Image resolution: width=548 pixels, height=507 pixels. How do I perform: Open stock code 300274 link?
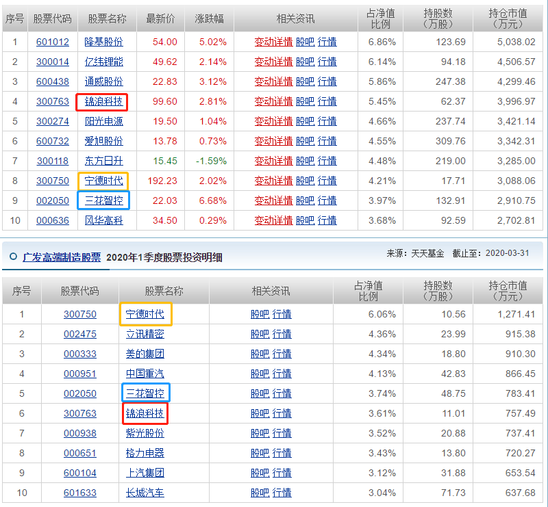[x=53, y=122]
